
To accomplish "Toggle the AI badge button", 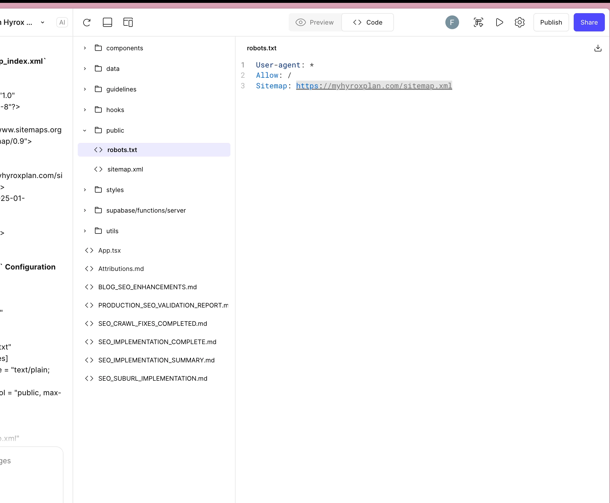I will 62,22.
